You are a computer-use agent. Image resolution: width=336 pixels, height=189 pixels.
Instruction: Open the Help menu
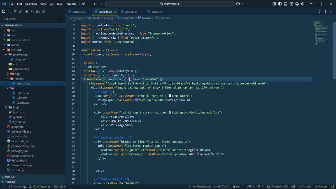tap(82, 4)
